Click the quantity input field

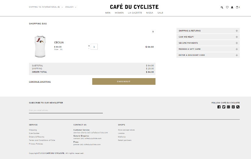pos(94,47)
